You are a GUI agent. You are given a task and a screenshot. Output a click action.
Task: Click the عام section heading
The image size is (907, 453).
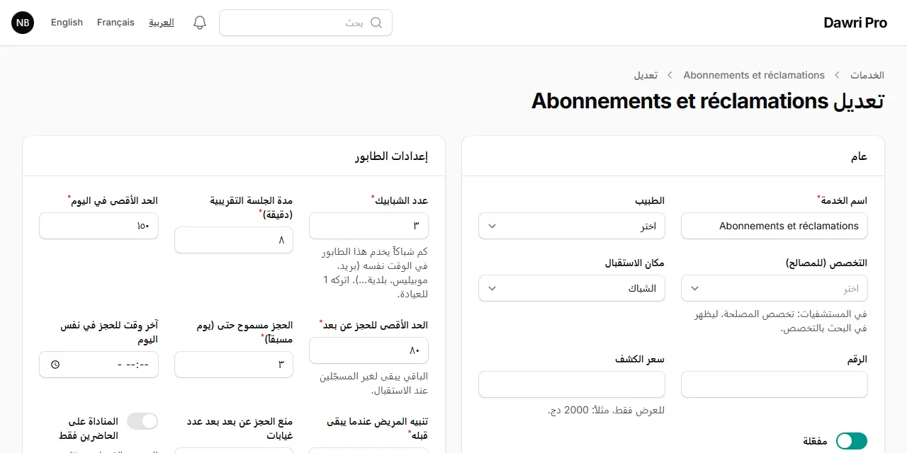pyautogui.click(x=859, y=156)
